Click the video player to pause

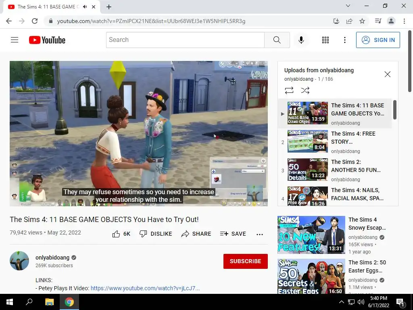pyautogui.click(x=139, y=134)
